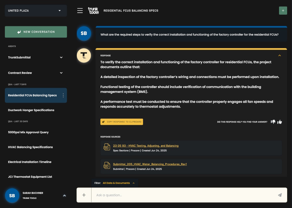Click the Trunk Tools logo in header
This screenshot has height=208, width=292.
[93, 11]
